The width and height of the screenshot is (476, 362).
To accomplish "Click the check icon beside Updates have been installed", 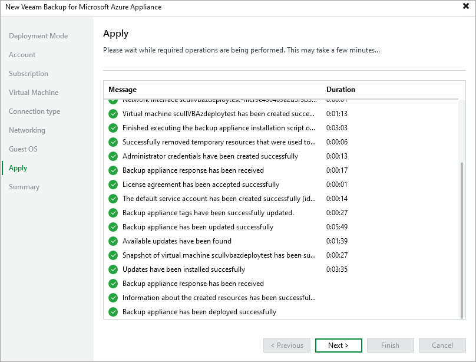I will click(x=113, y=269).
